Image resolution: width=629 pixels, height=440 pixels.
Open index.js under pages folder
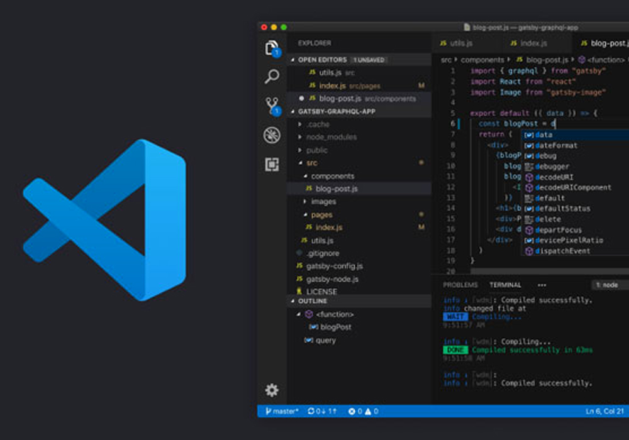click(359, 227)
